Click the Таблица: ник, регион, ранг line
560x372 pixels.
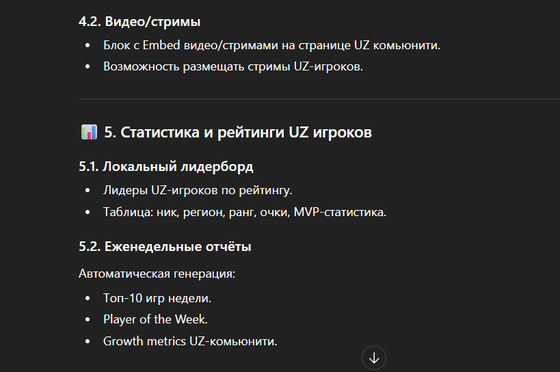click(x=245, y=212)
